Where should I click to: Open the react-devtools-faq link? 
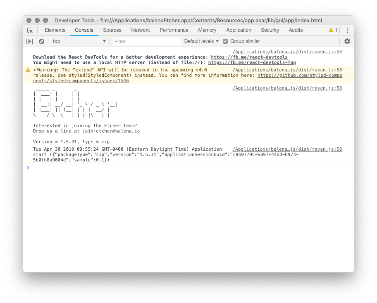[x=252, y=62]
